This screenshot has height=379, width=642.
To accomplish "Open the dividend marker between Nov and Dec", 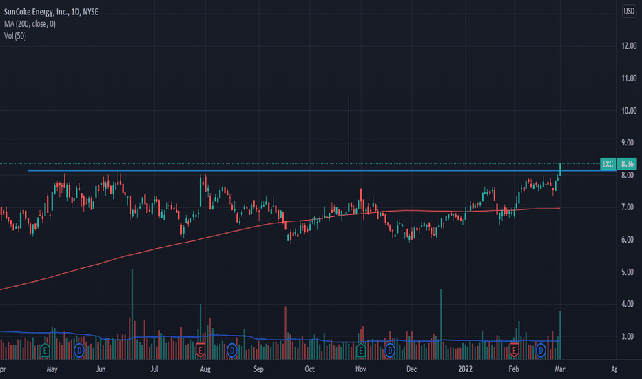I will (x=389, y=351).
